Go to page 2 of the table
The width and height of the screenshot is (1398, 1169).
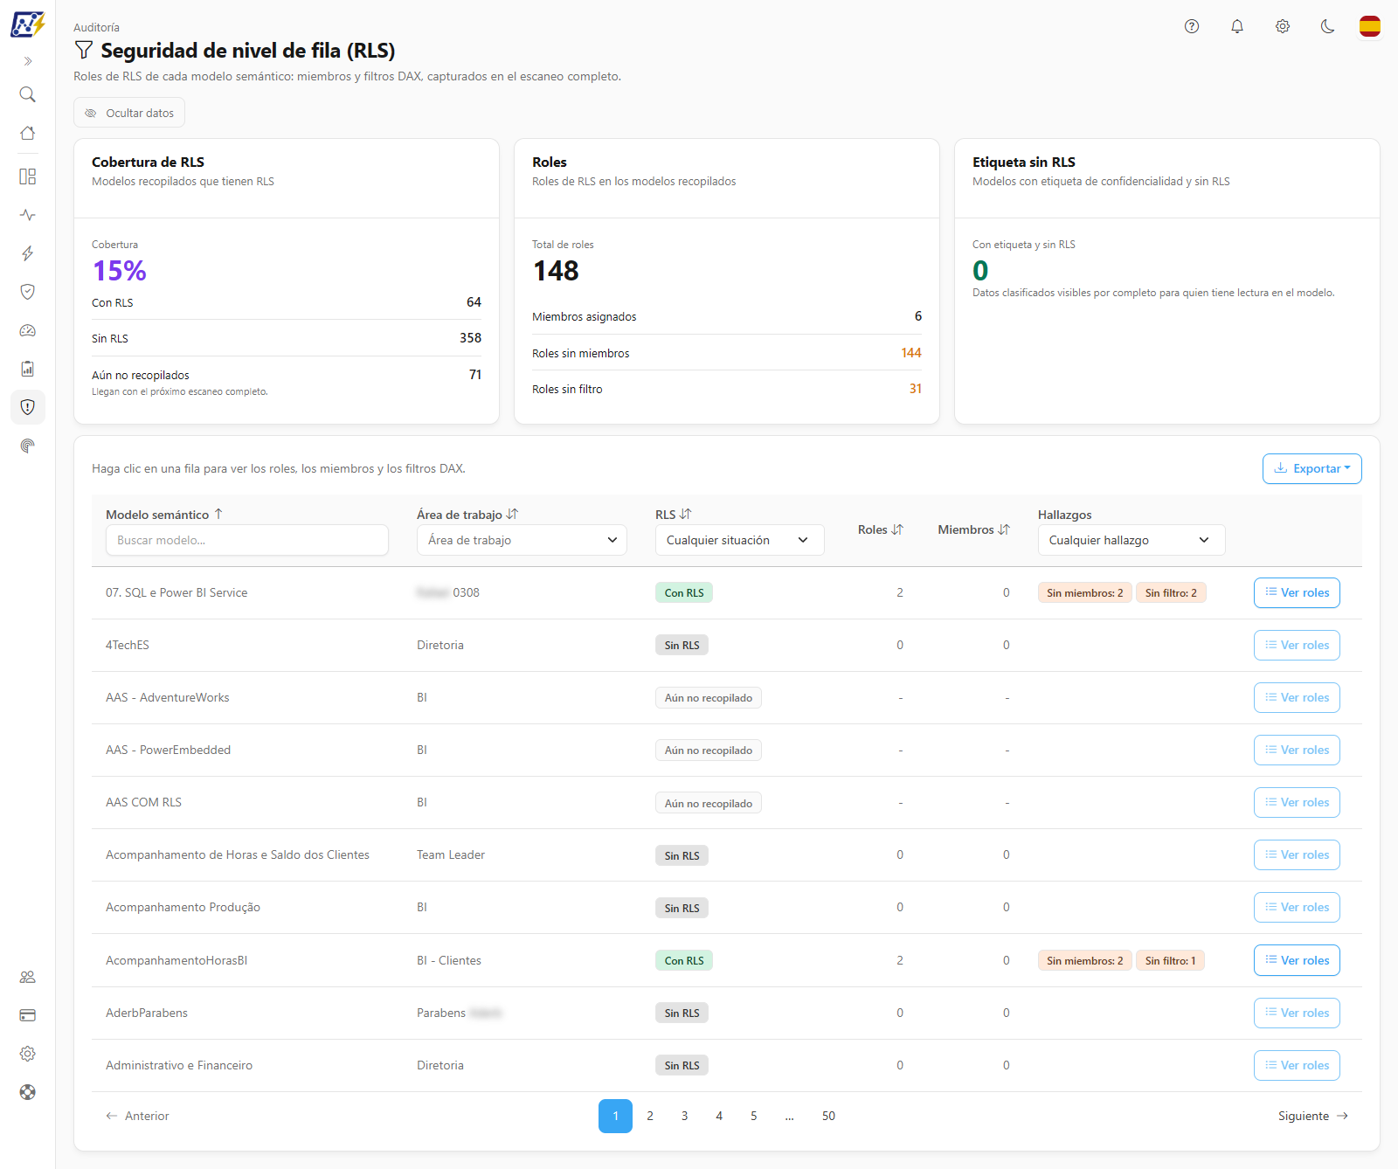coord(650,1116)
